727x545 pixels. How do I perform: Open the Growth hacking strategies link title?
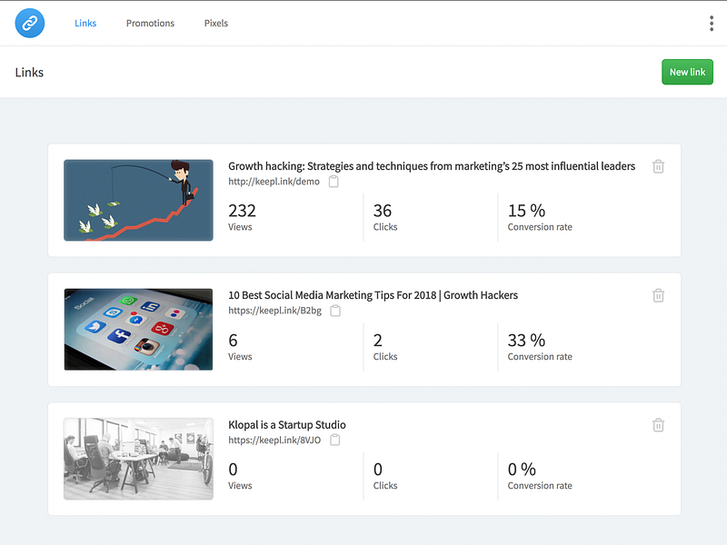(432, 166)
